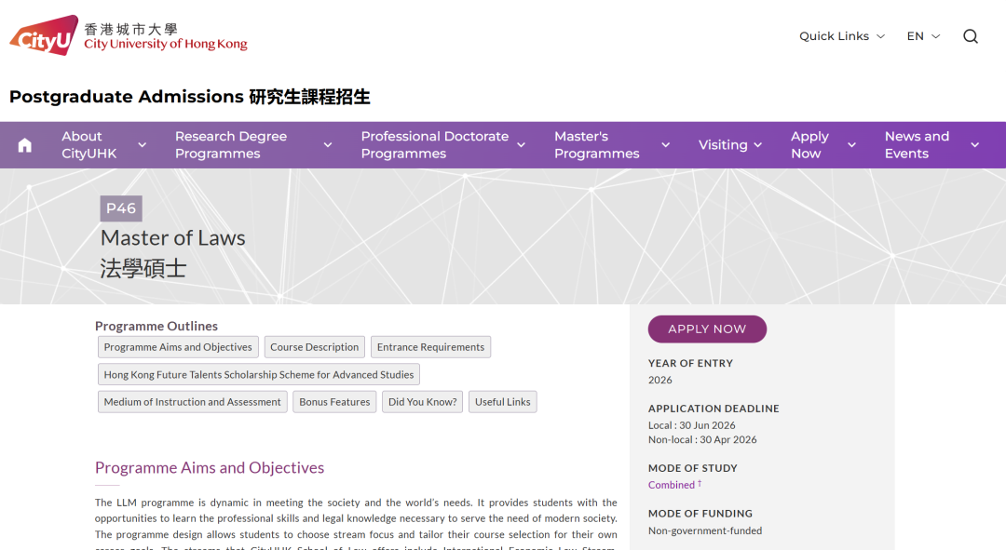Open the Entrance Requirements section

tap(430, 346)
